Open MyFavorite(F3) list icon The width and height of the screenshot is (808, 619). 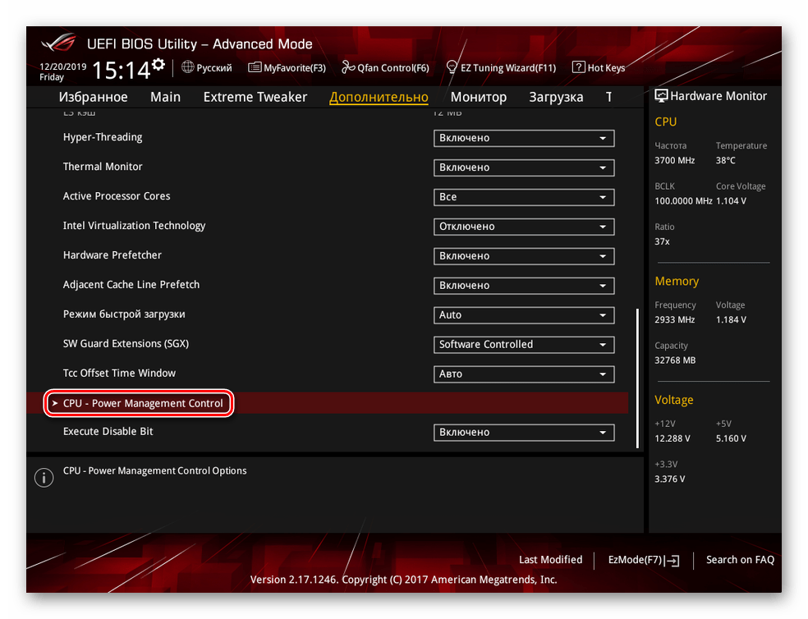(255, 67)
